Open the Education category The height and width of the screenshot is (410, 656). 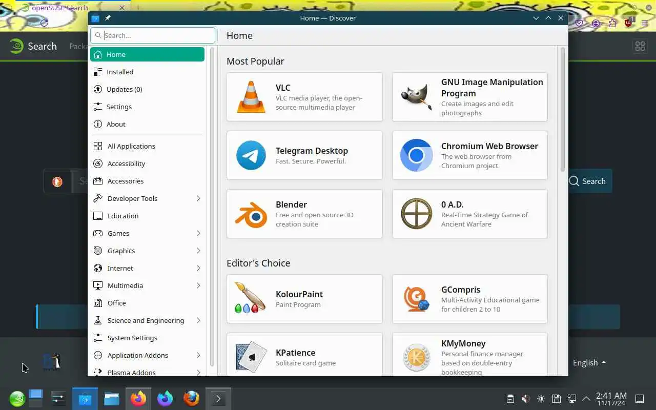pyautogui.click(x=148, y=216)
